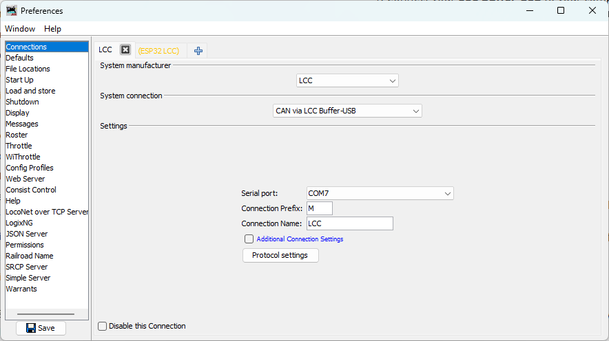Expand the Serial port COM7 dropdown
609x341 pixels.
pyautogui.click(x=380, y=193)
